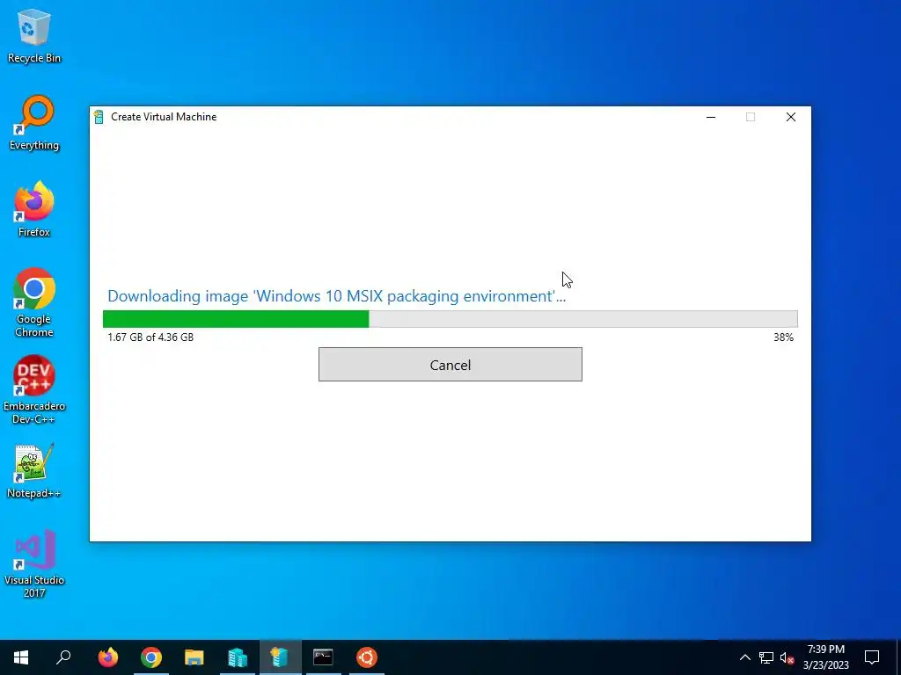Close the Create Virtual Machine window

pos(791,117)
